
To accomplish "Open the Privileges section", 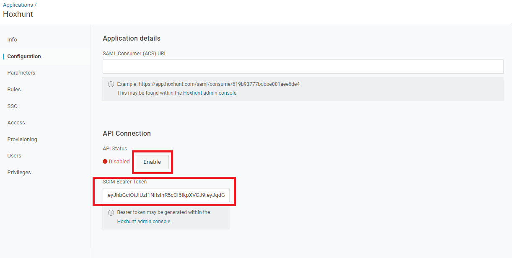I will point(19,173).
